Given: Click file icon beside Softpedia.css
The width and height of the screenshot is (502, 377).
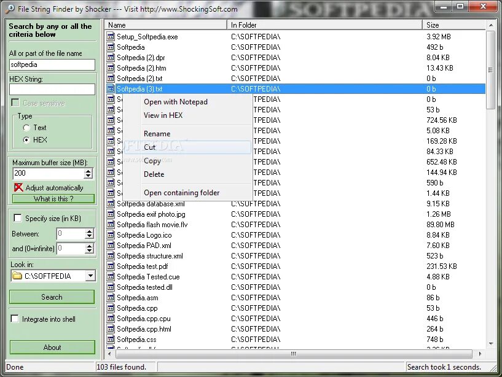Looking at the screenshot, I should pyautogui.click(x=111, y=339).
